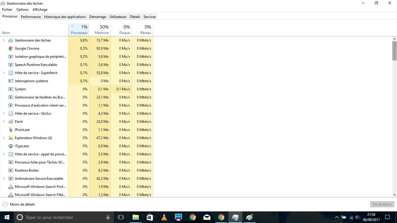The image size is (397, 223).
Task: Click the process list scrollbar thumb
Action: click(x=394, y=51)
